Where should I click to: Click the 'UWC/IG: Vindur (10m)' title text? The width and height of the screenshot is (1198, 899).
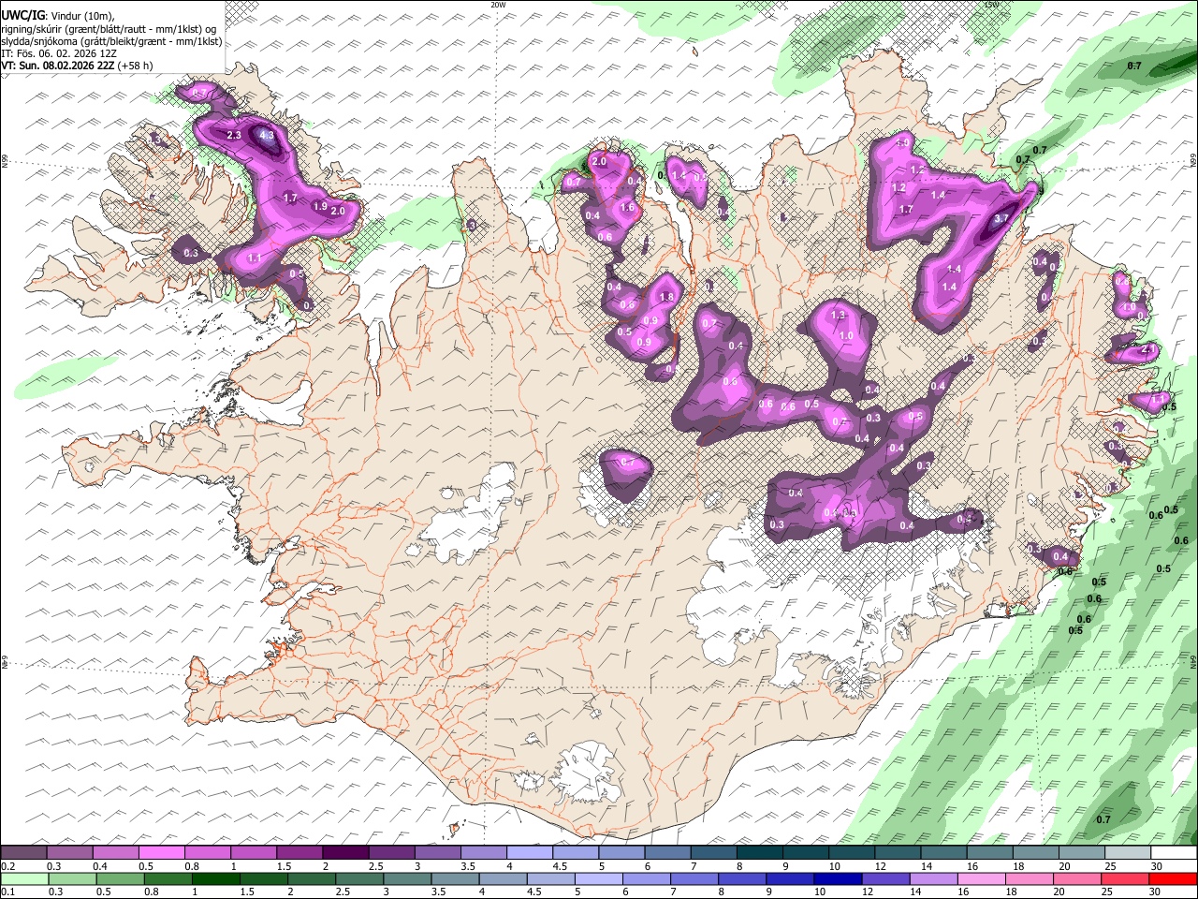[57, 16]
